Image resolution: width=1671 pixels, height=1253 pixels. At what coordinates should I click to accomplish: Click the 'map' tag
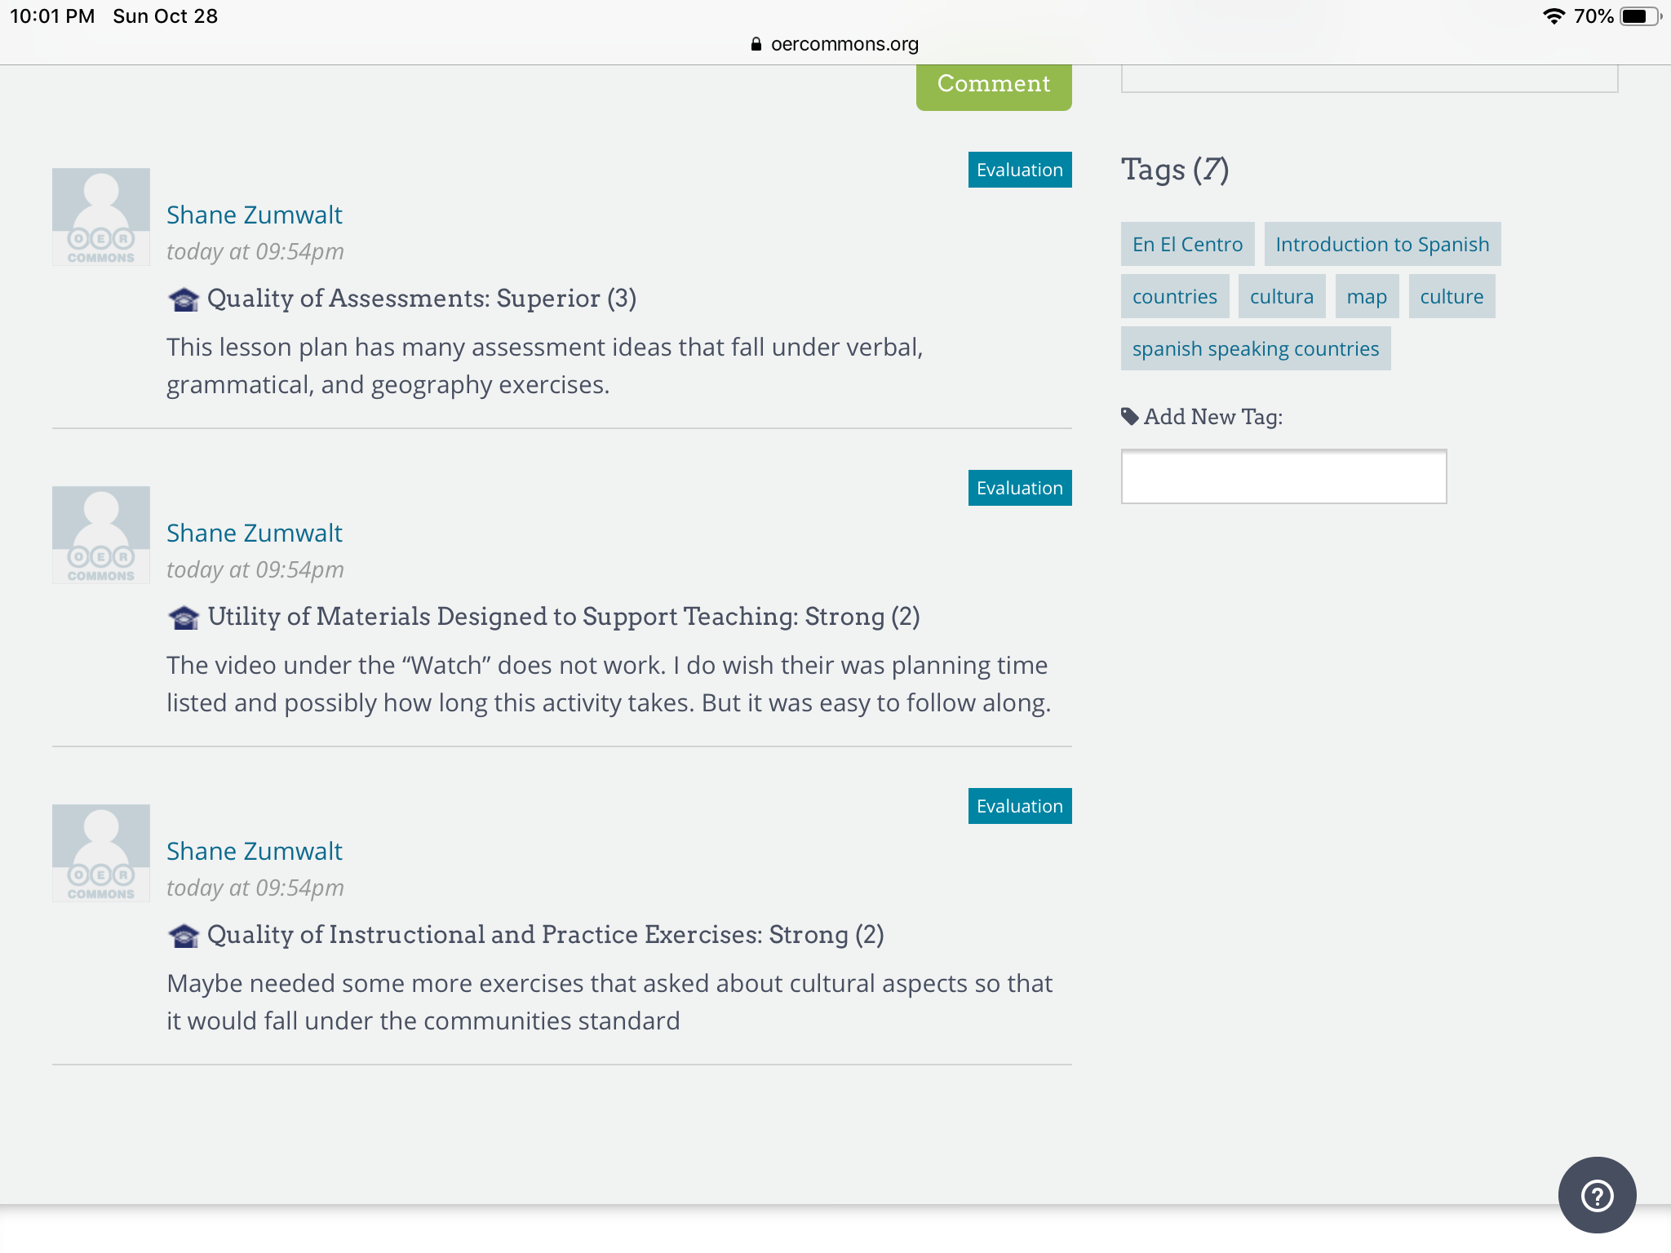tap(1367, 296)
